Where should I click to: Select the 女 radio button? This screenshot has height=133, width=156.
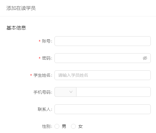point(73,126)
